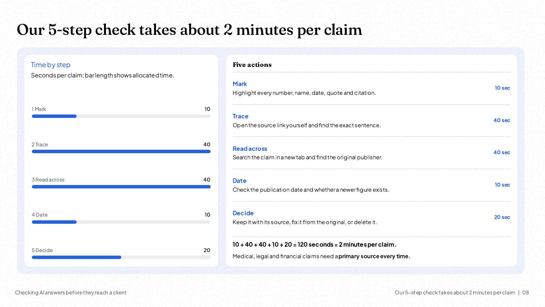The width and height of the screenshot is (545, 307).
Task: Click the Date progress bar in the chart
Action: [x=121, y=222]
